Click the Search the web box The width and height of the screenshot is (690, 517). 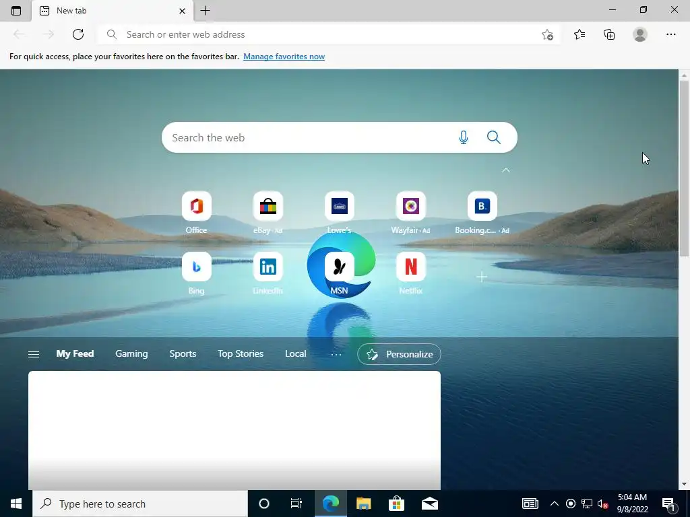point(340,137)
